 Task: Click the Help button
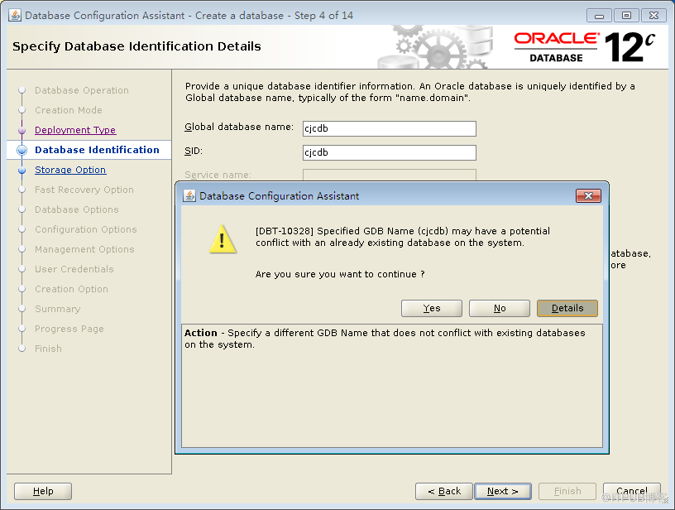pyautogui.click(x=43, y=491)
